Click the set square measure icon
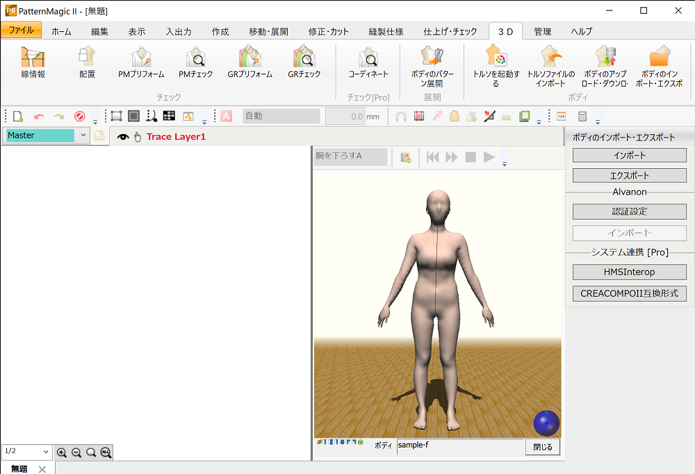This screenshot has width=695, height=474. coord(489,116)
